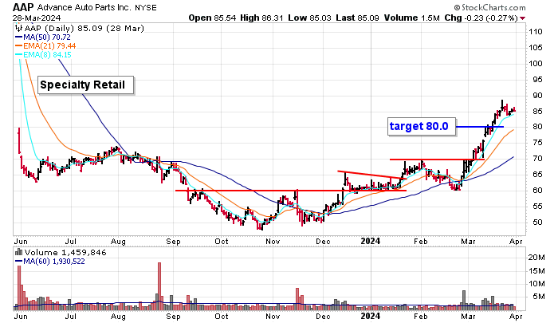Click the 100 price axis label
This screenshot has height=323, width=558.
coord(536,63)
